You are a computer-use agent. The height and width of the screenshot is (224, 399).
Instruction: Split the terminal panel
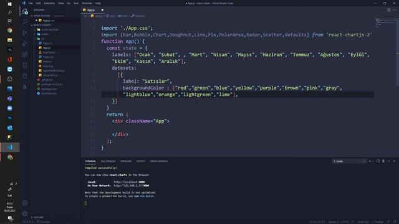[x=378, y=161]
